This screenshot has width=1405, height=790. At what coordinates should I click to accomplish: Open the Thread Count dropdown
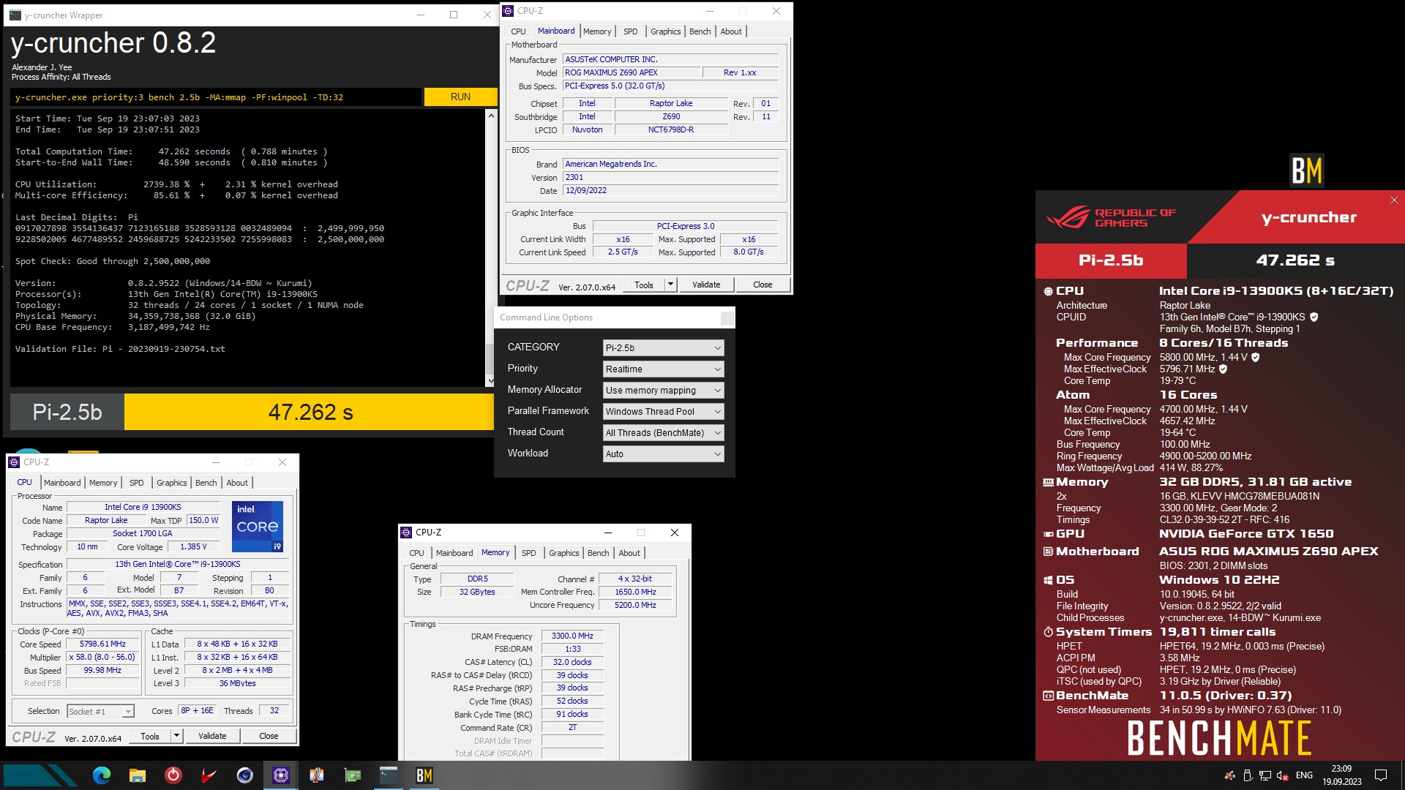(x=664, y=433)
